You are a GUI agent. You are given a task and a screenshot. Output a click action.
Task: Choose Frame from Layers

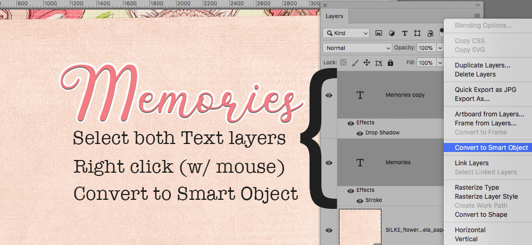click(486, 123)
